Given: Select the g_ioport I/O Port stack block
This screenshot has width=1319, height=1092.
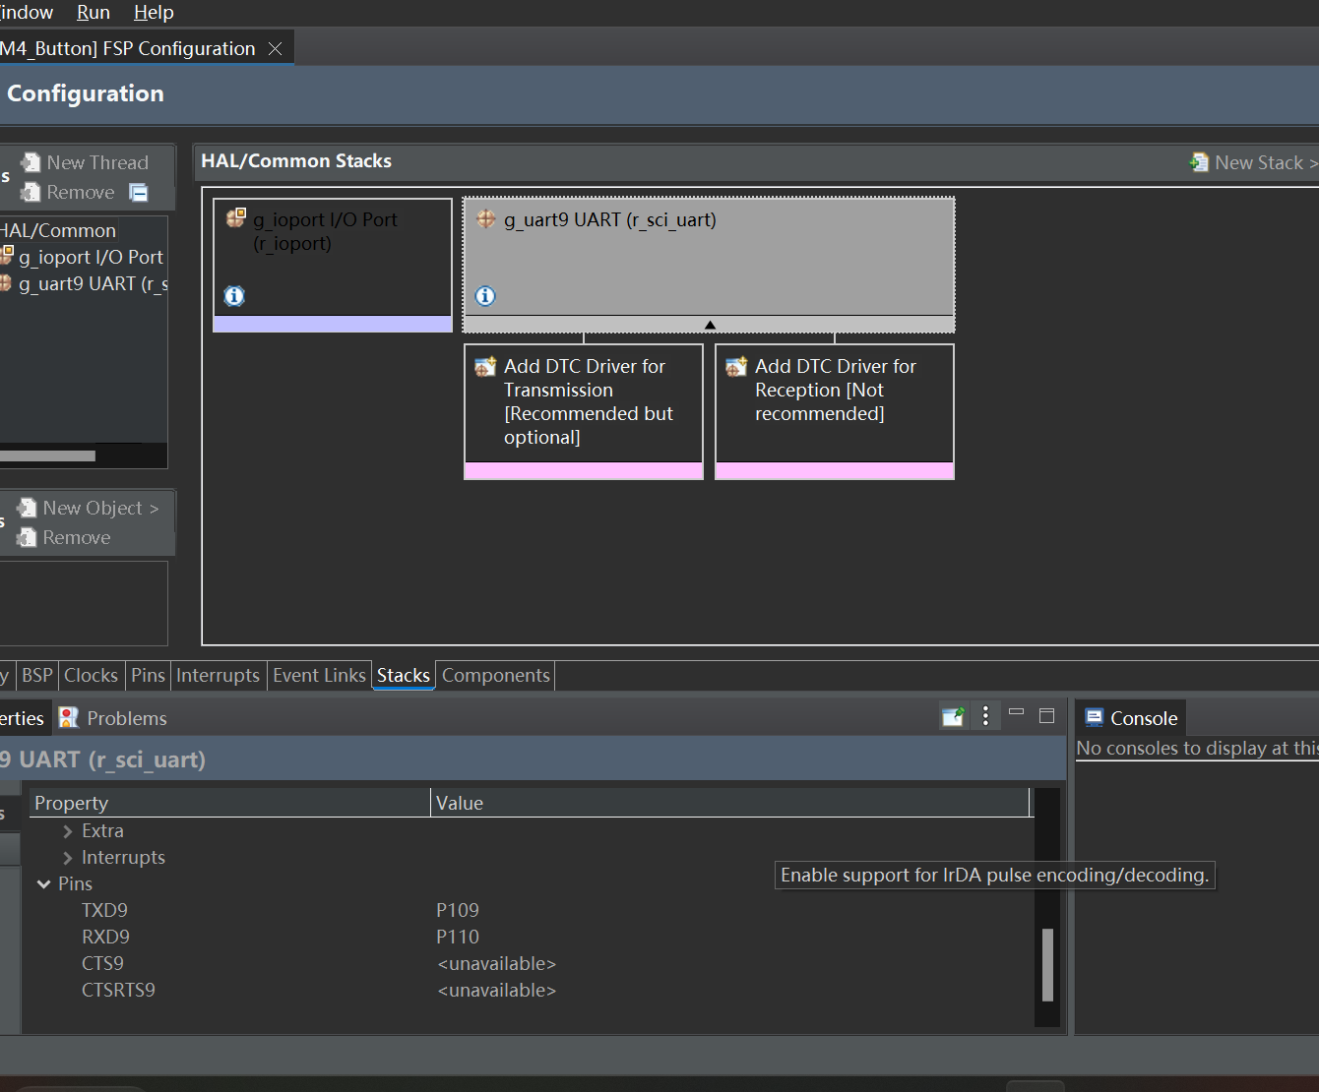Looking at the screenshot, I should pos(333,265).
